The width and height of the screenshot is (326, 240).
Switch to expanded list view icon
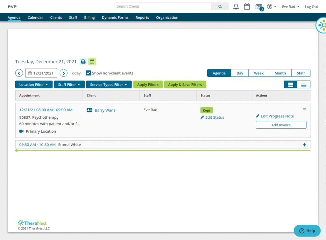[x=290, y=85]
